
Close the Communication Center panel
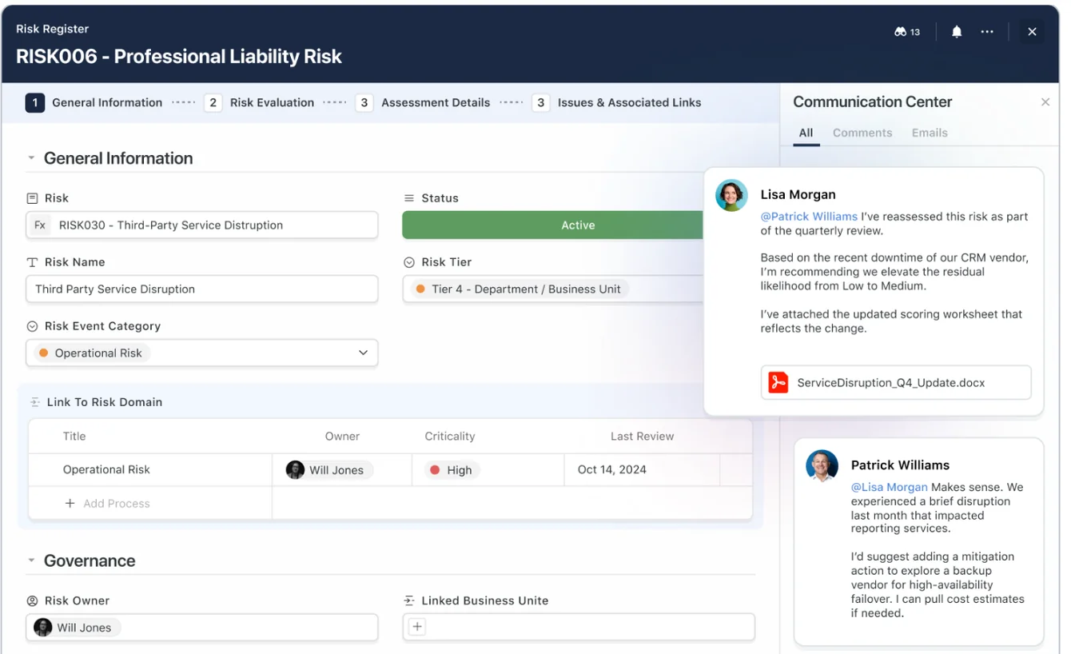click(x=1045, y=102)
